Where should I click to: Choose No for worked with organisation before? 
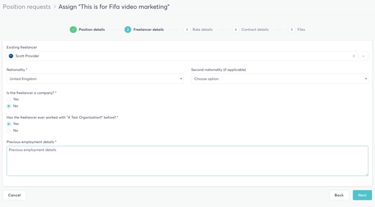click(9, 131)
